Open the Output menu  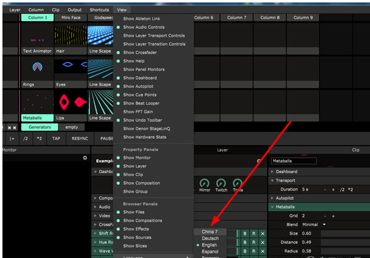[x=75, y=10]
